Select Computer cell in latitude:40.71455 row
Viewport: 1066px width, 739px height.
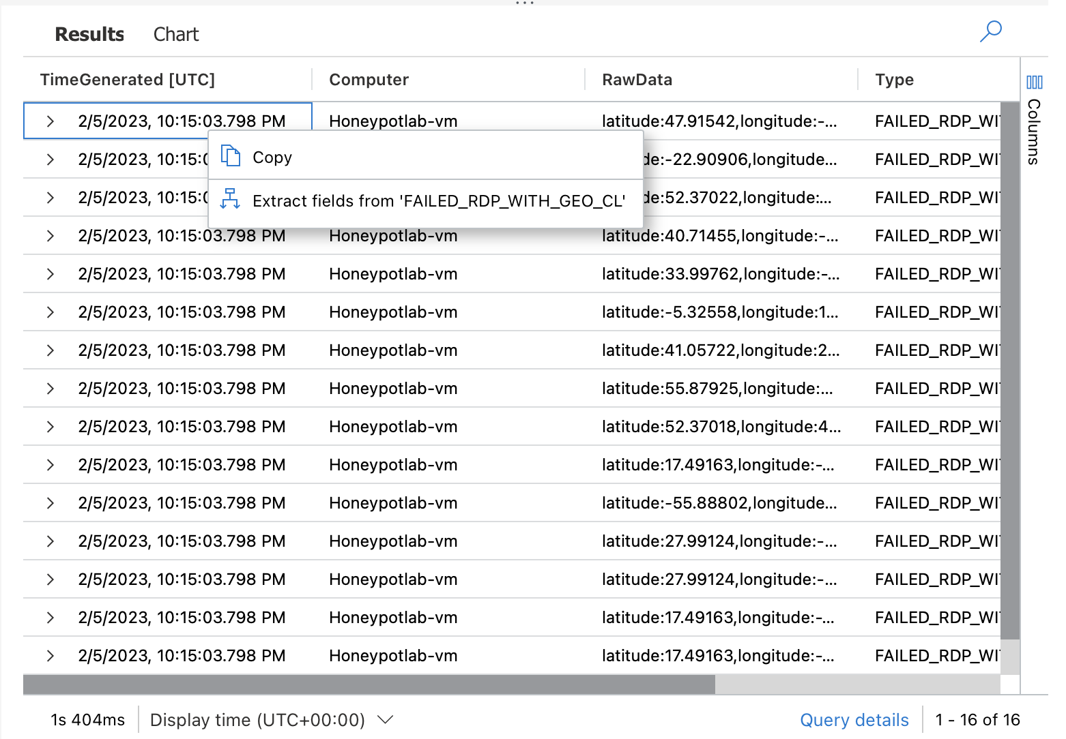pos(448,236)
